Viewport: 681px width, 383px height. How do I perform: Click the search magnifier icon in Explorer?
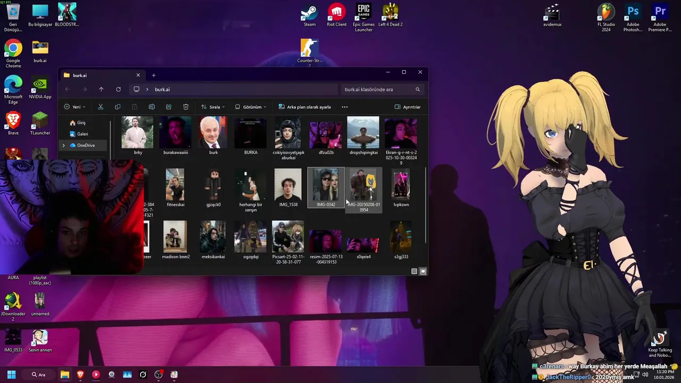pos(418,89)
